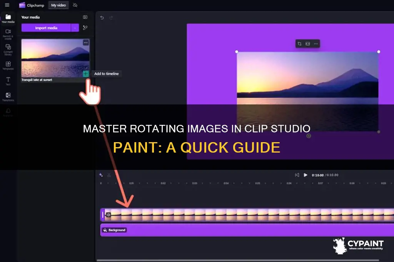Mute the sunset clip via its speaker icon
This screenshot has height=262, width=394.
(x=108, y=215)
